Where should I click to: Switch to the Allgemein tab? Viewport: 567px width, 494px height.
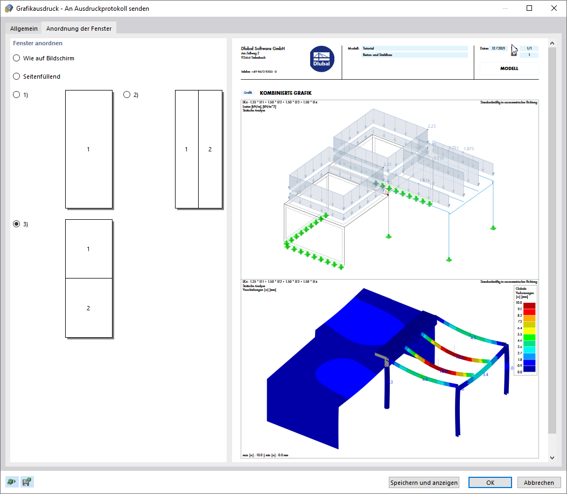click(x=24, y=29)
